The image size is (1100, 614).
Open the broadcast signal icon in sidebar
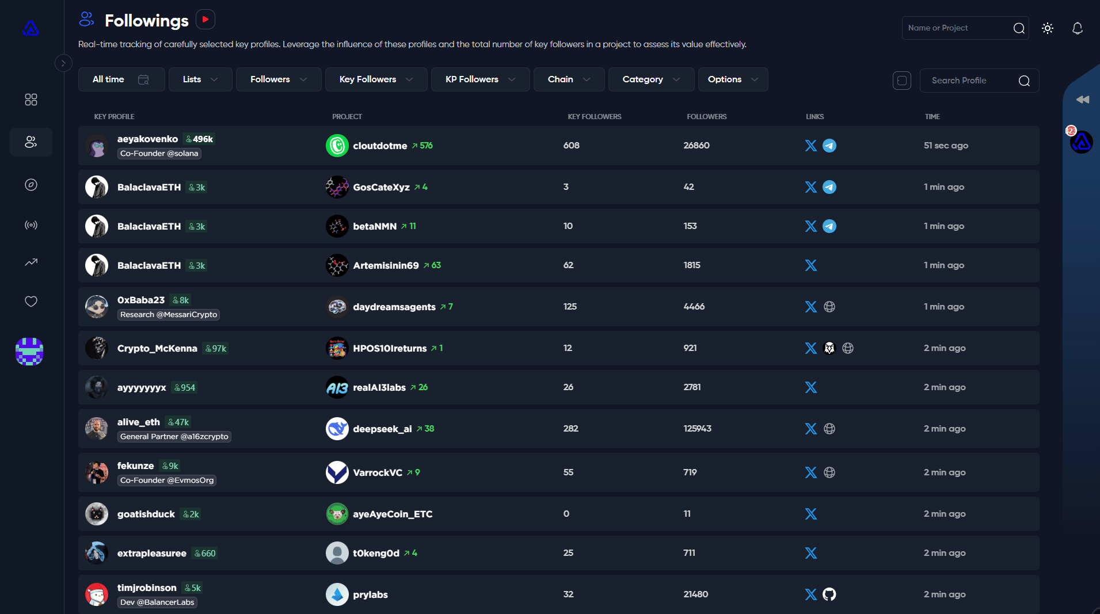[x=31, y=225]
